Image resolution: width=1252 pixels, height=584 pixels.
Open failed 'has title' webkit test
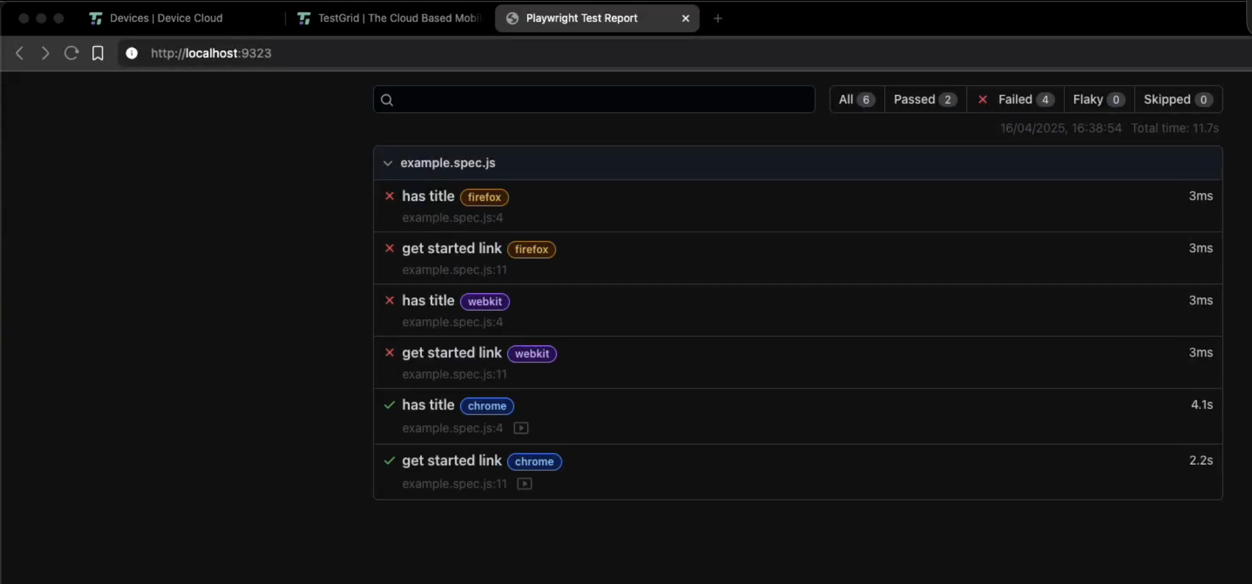coord(428,301)
